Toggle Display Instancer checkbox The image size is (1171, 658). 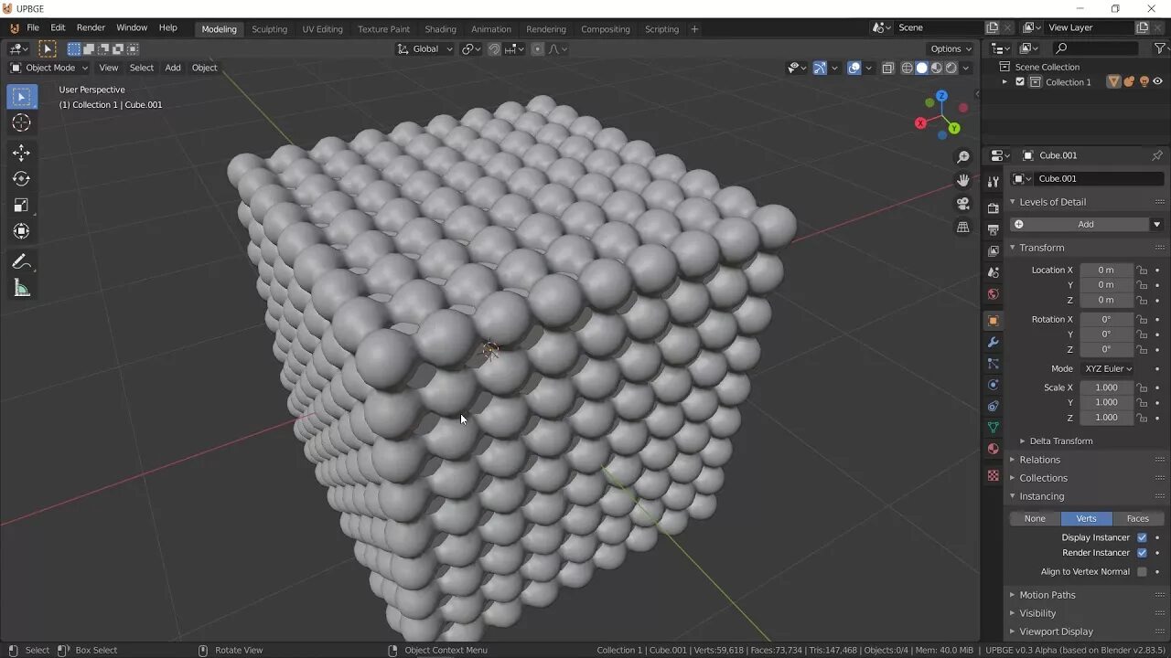point(1142,537)
